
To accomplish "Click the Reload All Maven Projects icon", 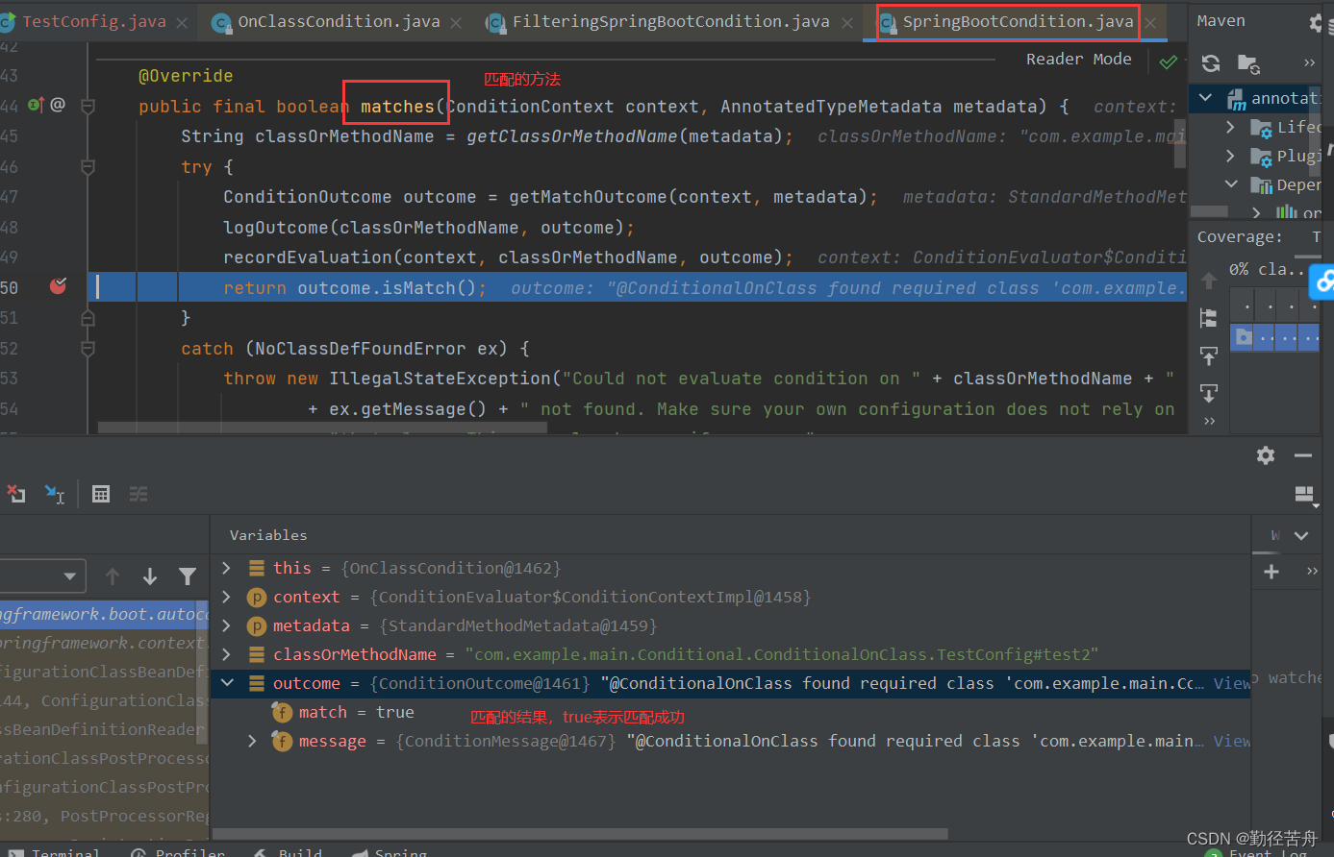I will [x=1210, y=63].
